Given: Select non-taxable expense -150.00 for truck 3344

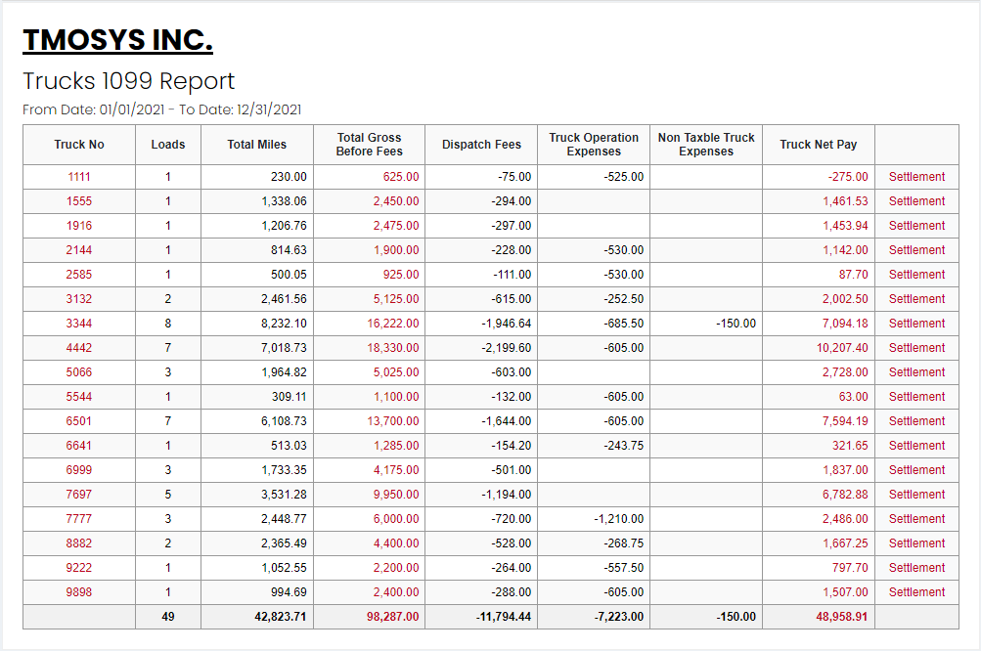Looking at the screenshot, I should pyautogui.click(x=736, y=324).
